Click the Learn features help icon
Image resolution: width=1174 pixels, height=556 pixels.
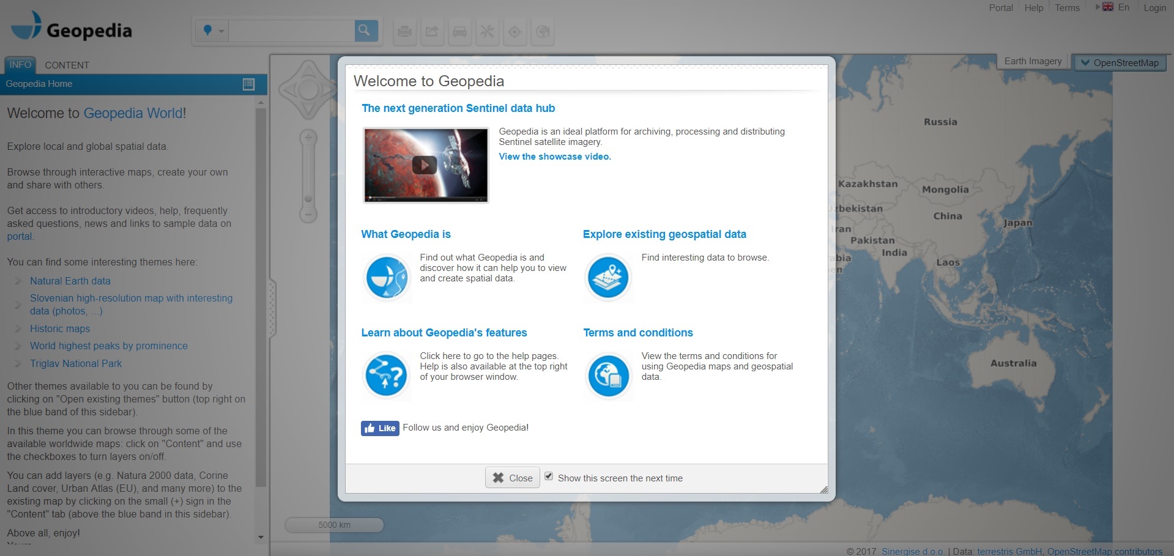click(x=387, y=376)
